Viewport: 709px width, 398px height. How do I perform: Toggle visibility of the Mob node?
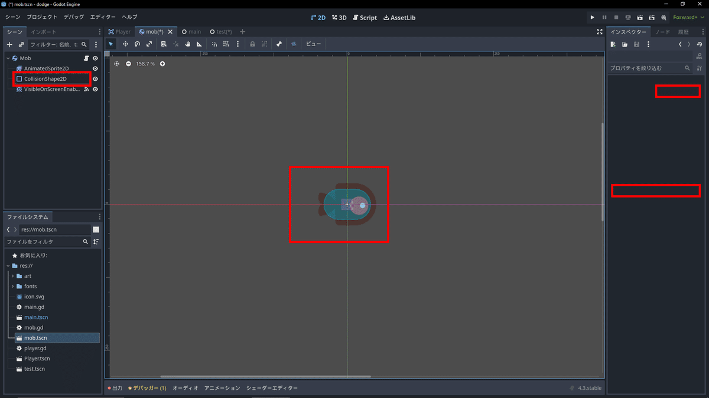(95, 58)
